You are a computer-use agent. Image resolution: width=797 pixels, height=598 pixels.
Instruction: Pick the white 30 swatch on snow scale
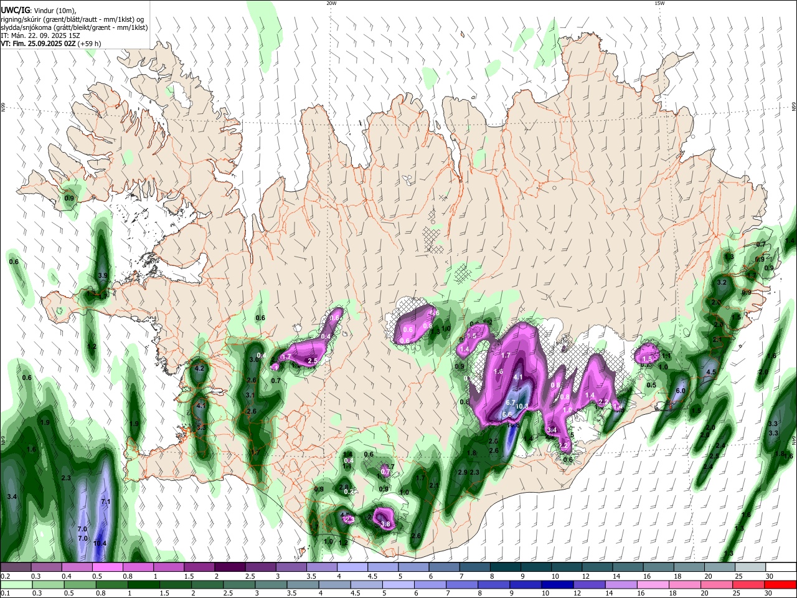[780, 567]
